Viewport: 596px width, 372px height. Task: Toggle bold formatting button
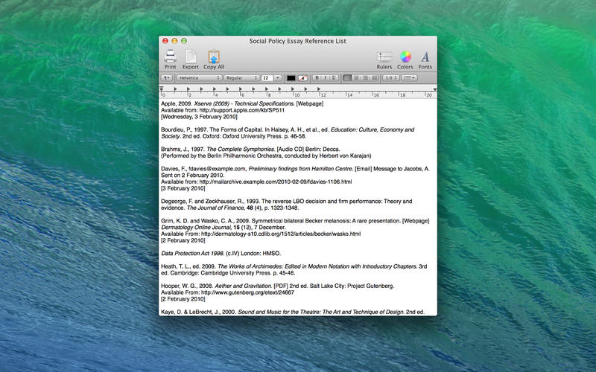tap(317, 77)
